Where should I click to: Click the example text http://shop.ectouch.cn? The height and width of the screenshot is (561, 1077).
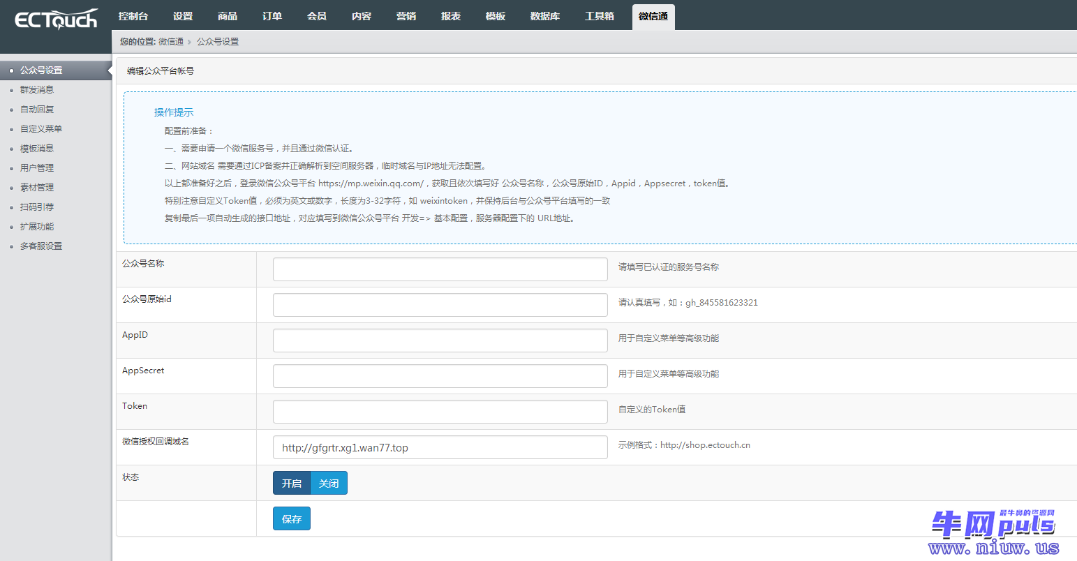tap(705, 445)
